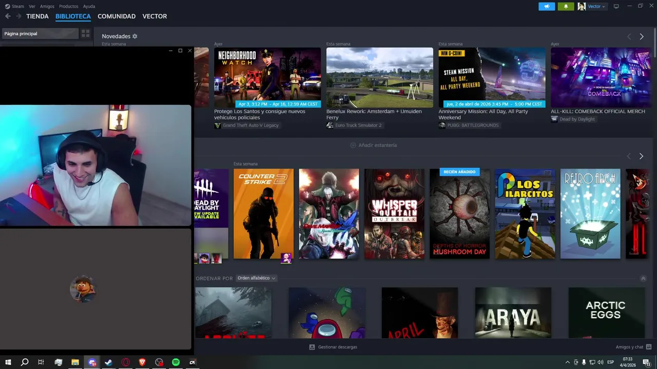
Task: Open the Anniversary Mission PUBG news thumbnail
Action: 492,77
